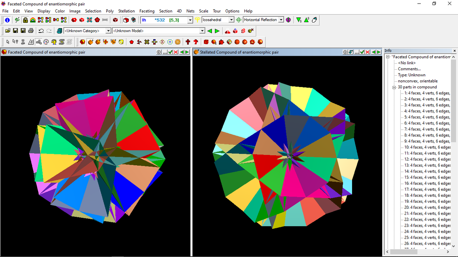Viewport: 458px width, 257px height.
Task: Close the Info panel
Action: tap(455, 51)
